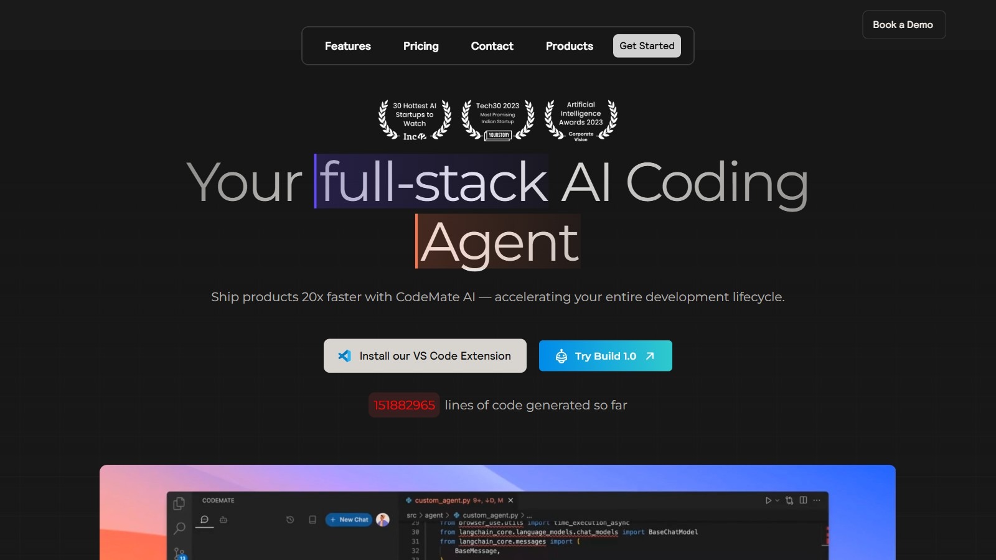Open the Features menu item

347,46
